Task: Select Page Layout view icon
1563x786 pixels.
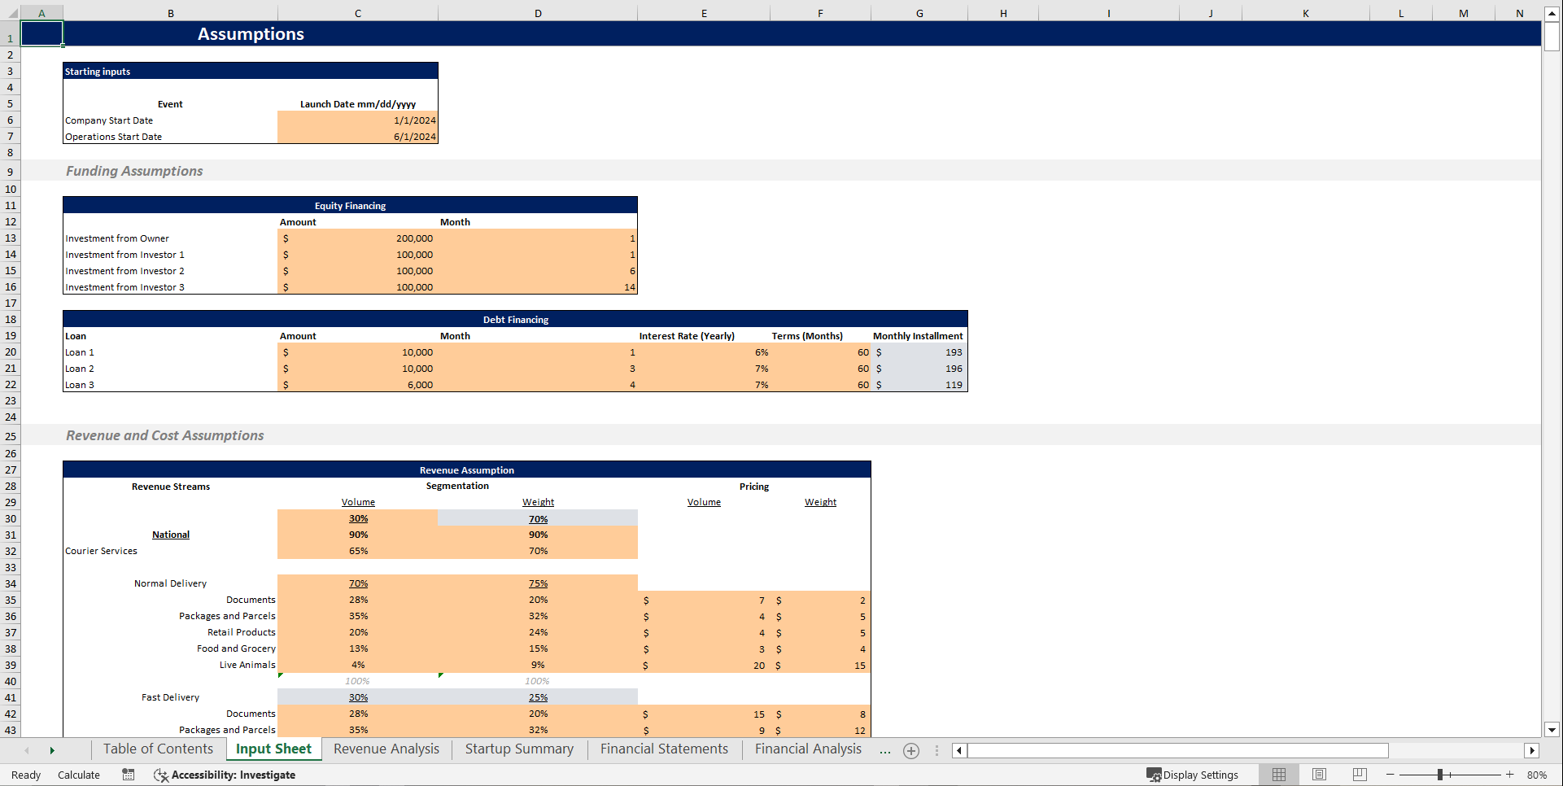Action: point(1319,775)
